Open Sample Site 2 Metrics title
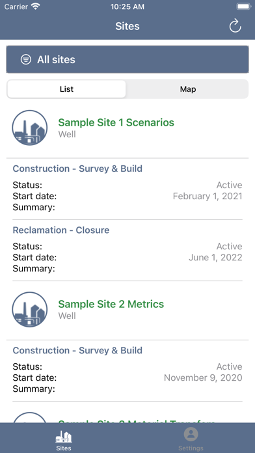Viewport: 255px width, 453px height. [111, 304]
